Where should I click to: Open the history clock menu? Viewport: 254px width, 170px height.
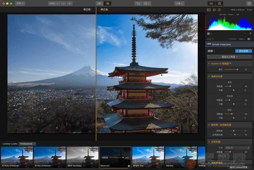pos(147,3)
